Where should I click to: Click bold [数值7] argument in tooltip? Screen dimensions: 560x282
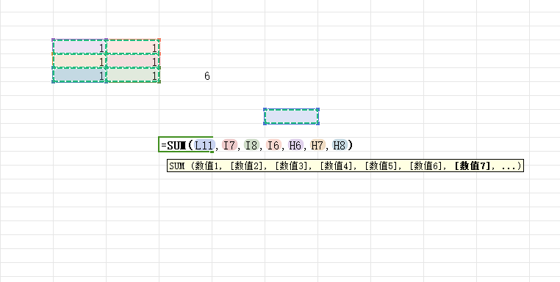point(473,166)
